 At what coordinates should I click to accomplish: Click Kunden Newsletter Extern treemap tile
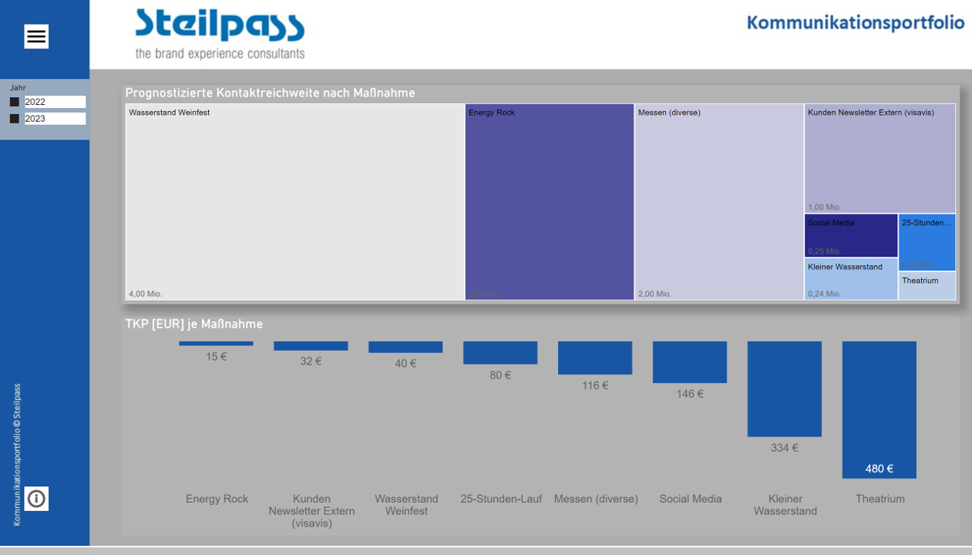coord(880,159)
